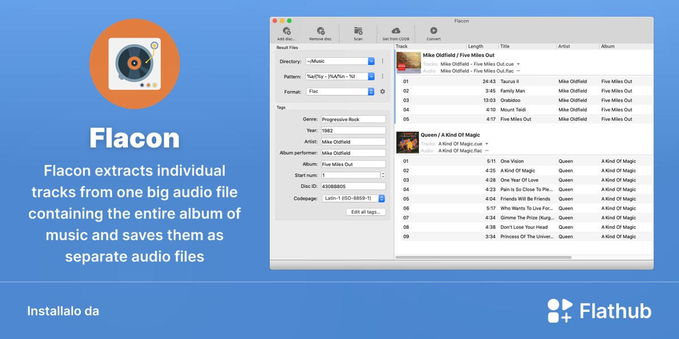Open the Pattern options three-dot menu
This screenshot has width=679, height=339.
[x=383, y=76]
